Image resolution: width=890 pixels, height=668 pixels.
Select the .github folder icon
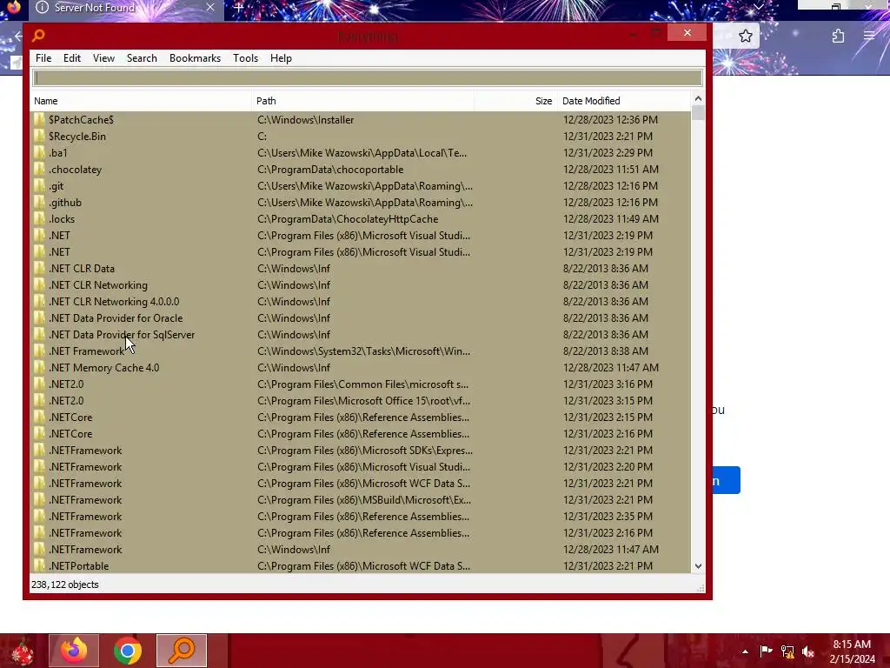pyautogui.click(x=39, y=202)
